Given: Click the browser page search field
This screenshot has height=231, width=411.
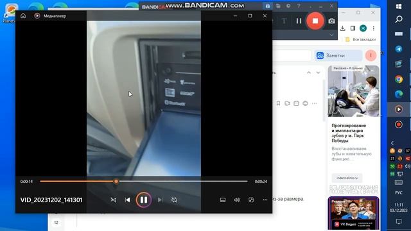Looking at the screenshot, I should (x=292, y=56).
